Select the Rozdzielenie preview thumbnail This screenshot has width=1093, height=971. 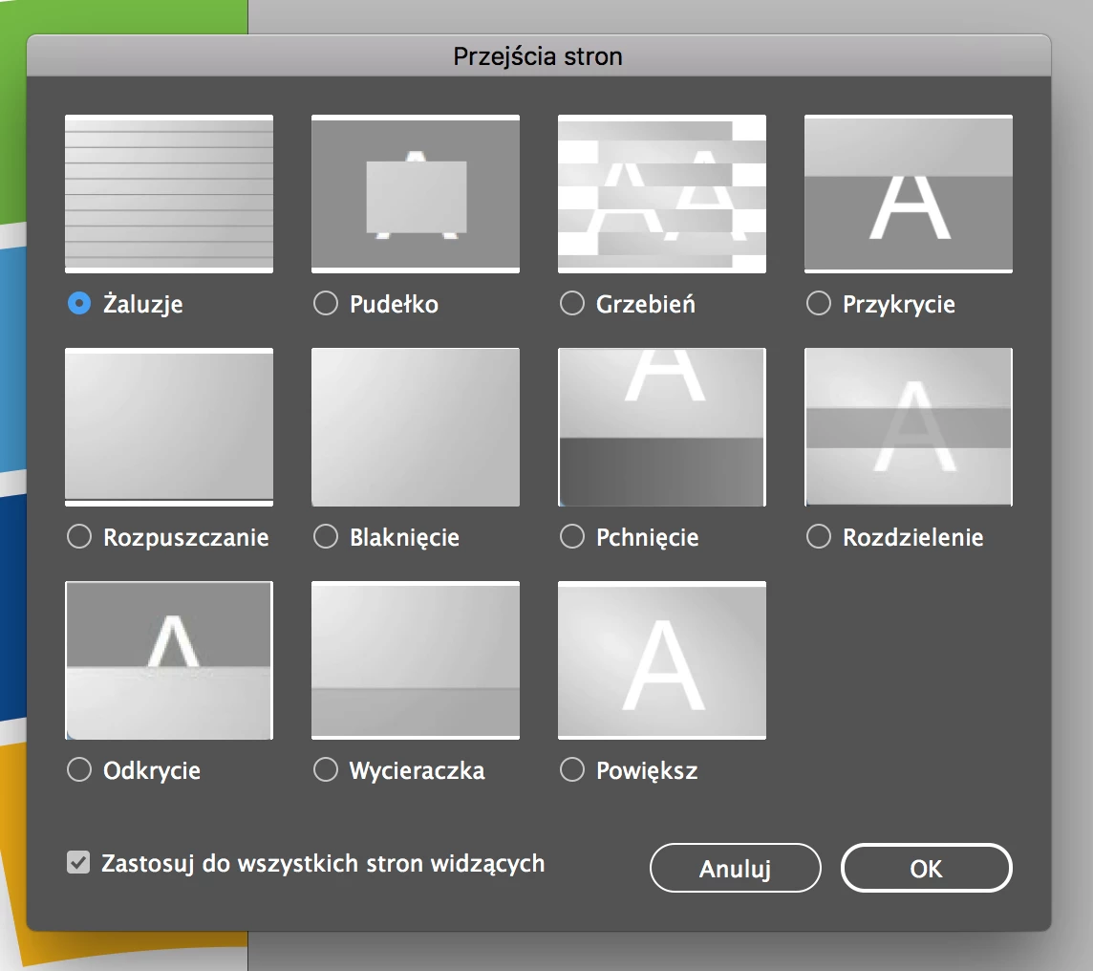pos(909,427)
